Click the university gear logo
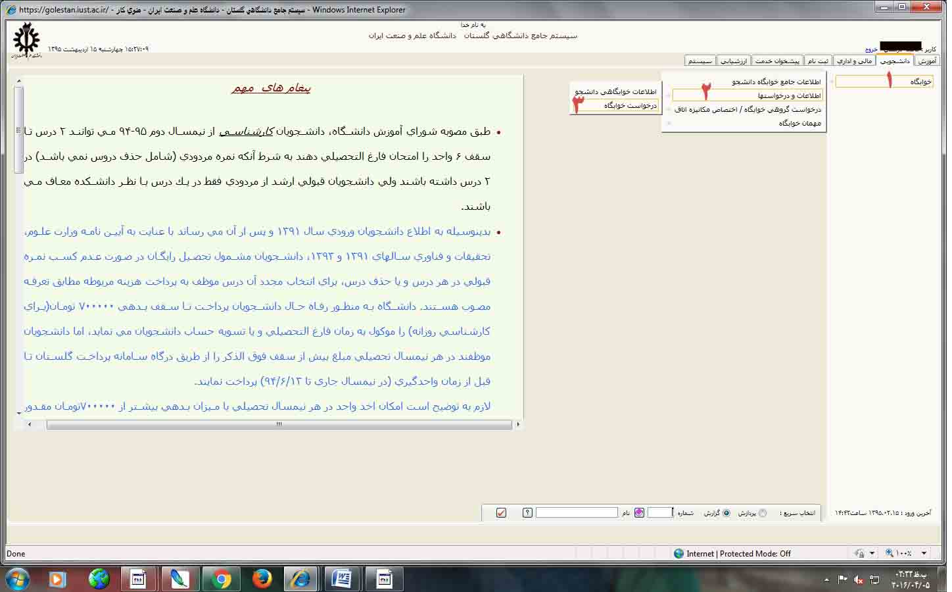Image resolution: width=952 pixels, height=592 pixels. [26, 39]
